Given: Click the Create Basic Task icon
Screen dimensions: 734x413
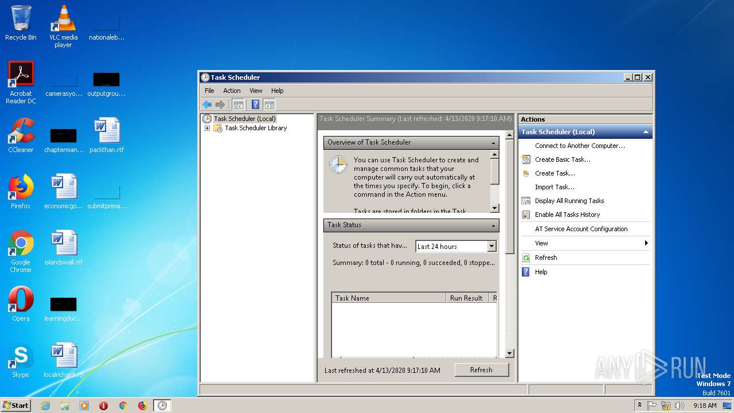Looking at the screenshot, I should 526,159.
